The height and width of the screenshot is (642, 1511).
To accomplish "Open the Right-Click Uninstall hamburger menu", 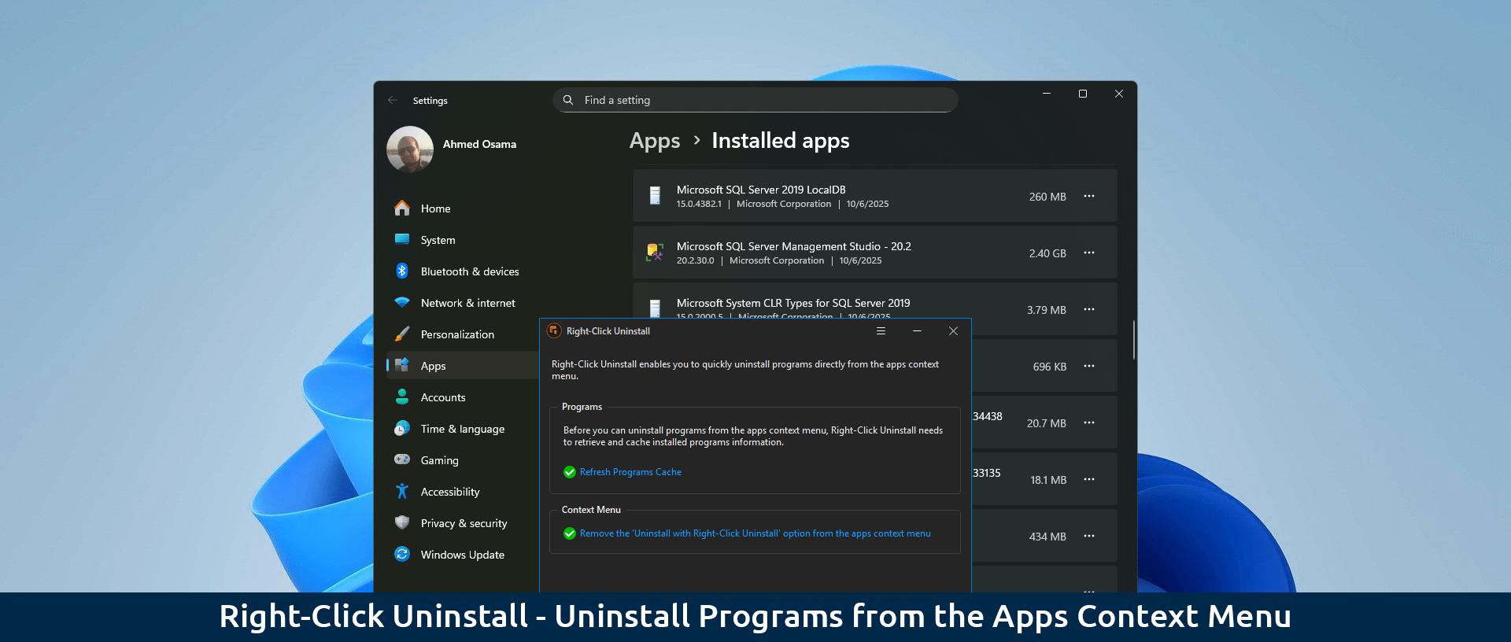I will (881, 331).
